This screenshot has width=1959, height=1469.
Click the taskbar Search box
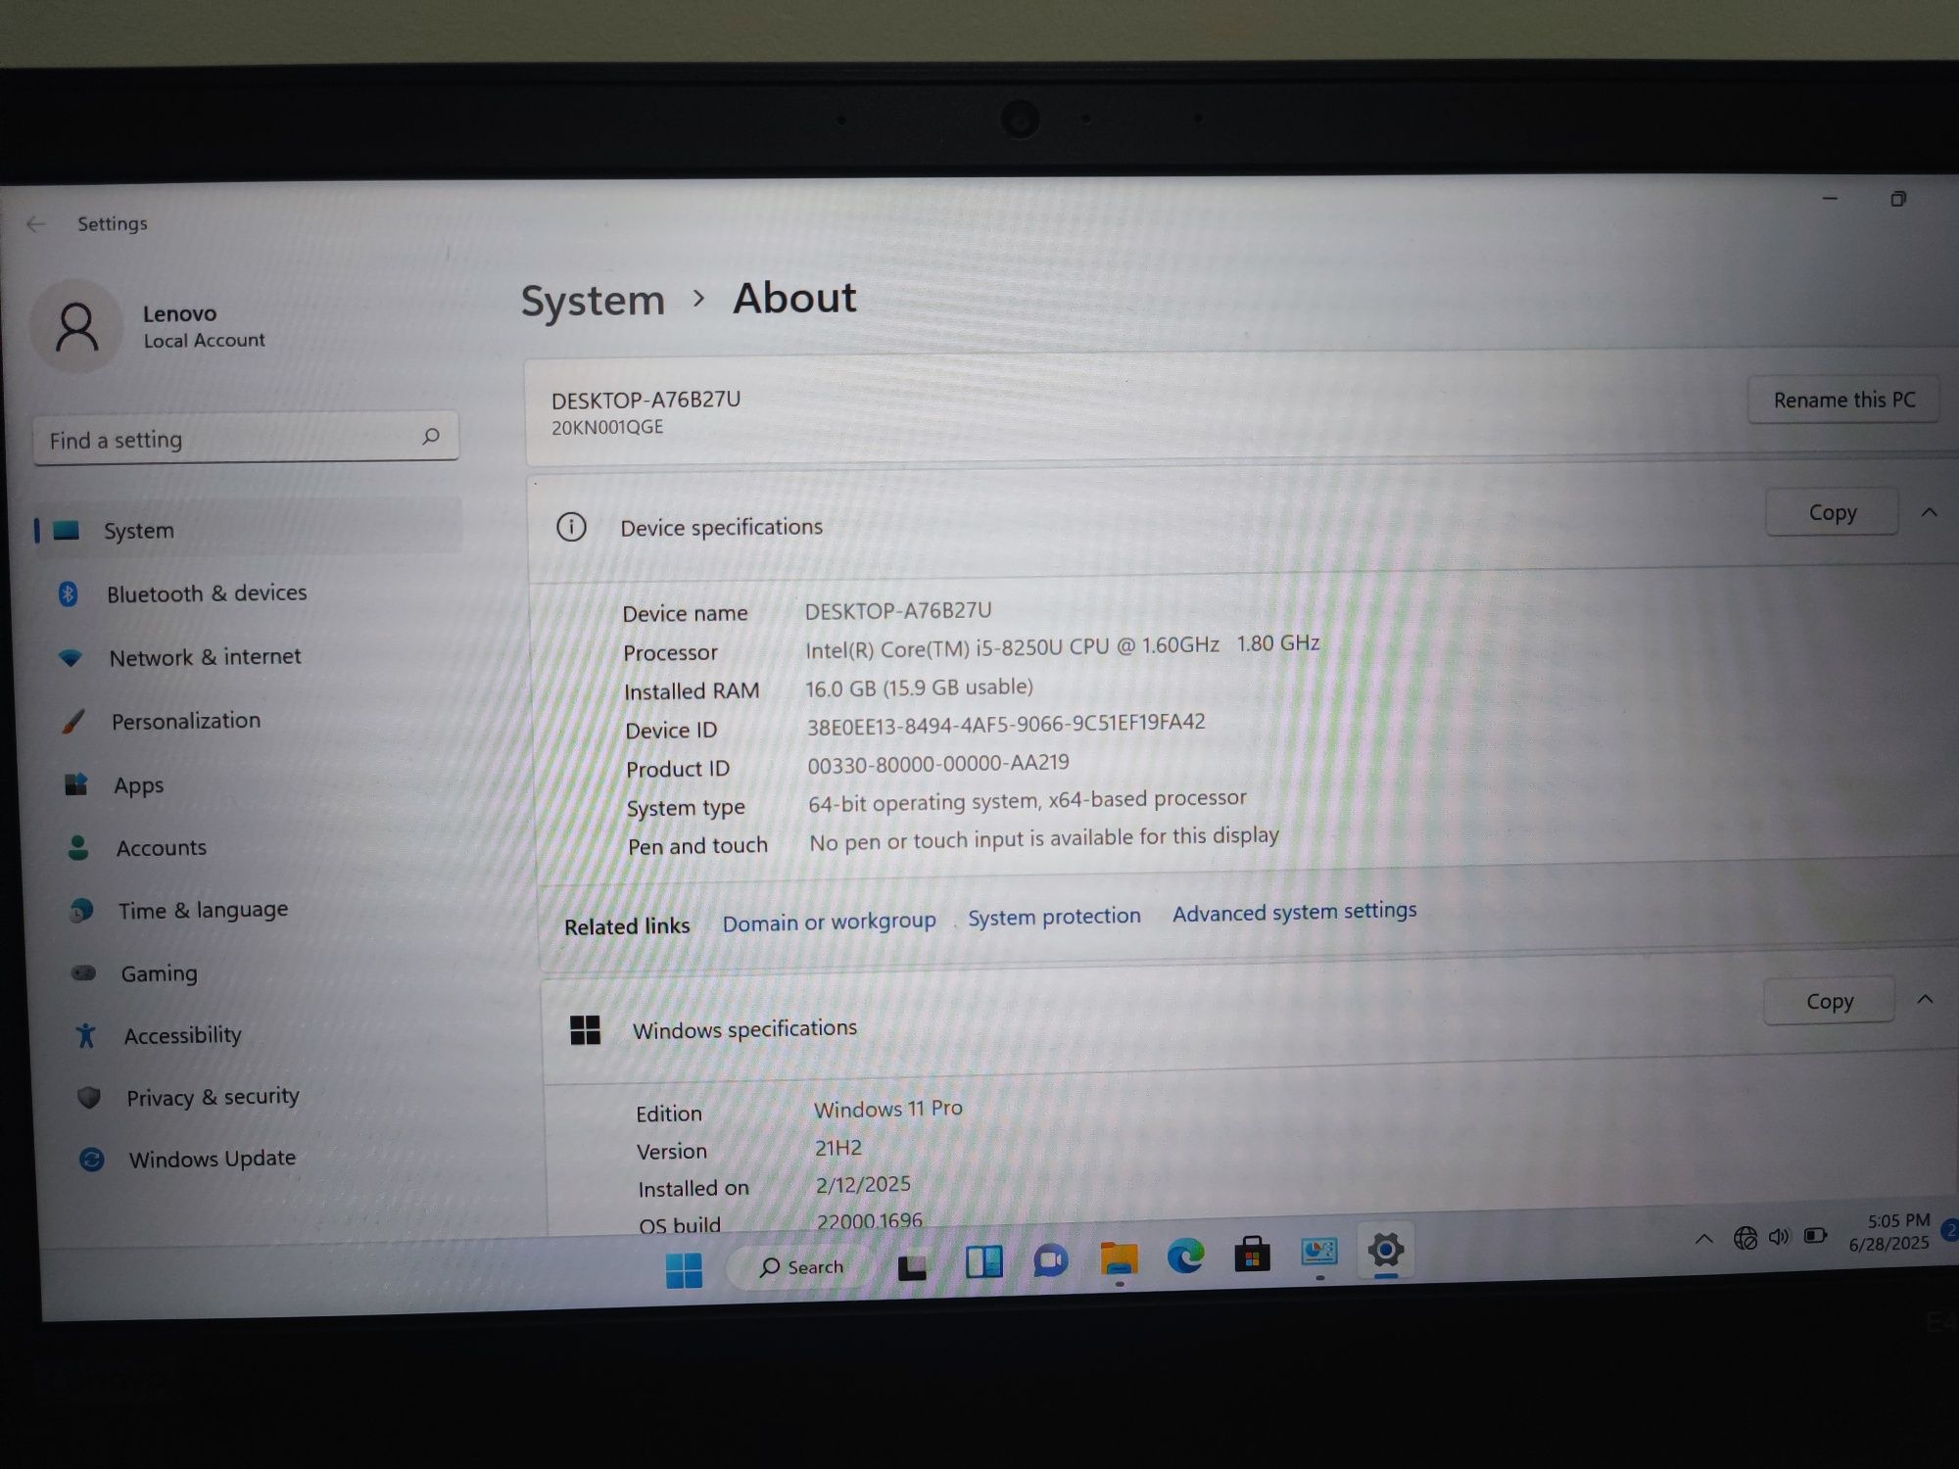[x=801, y=1267]
